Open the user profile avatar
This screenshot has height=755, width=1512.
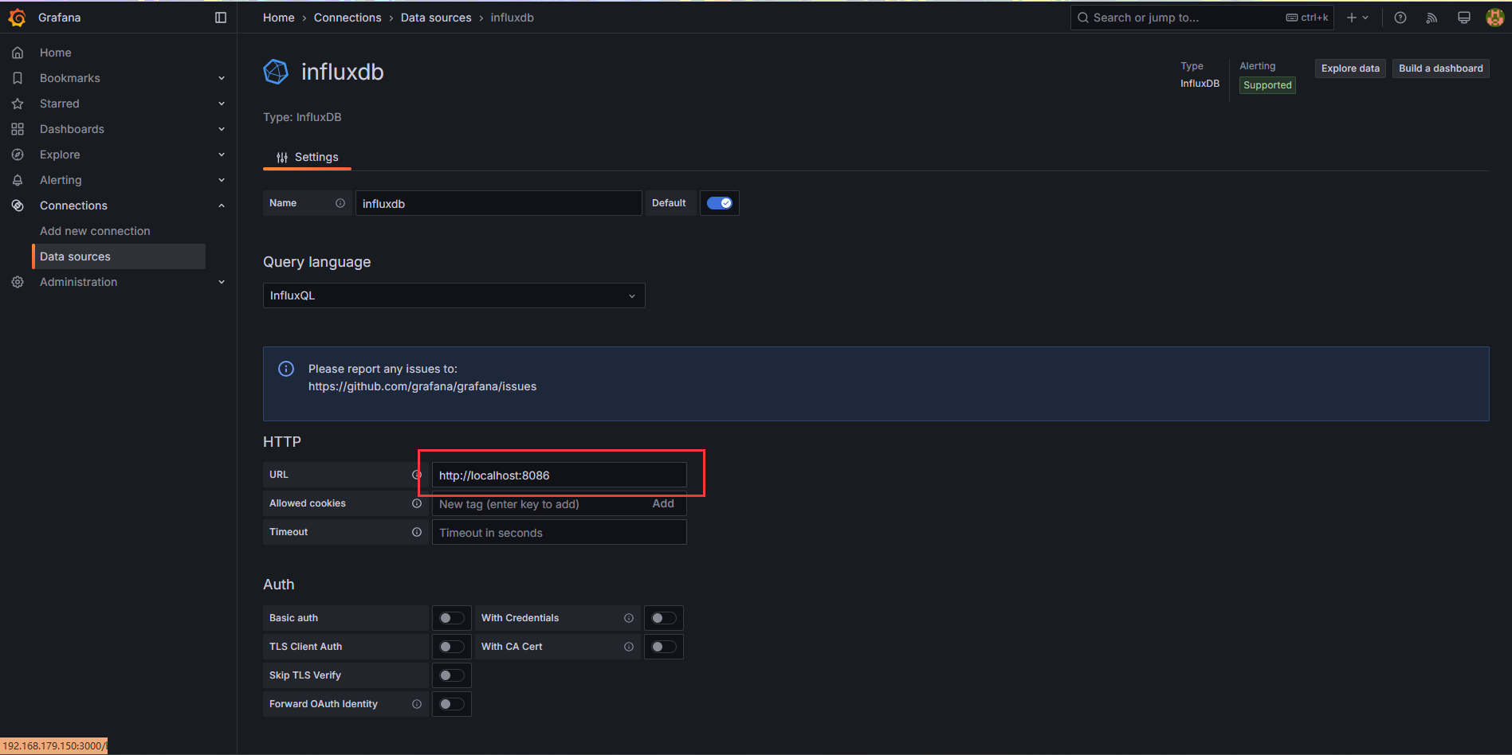click(x=1495, y=18)
